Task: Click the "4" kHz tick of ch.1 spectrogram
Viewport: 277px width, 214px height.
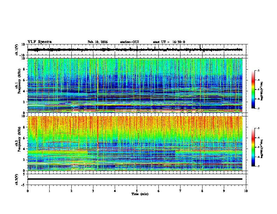Action: coord(25,91)
